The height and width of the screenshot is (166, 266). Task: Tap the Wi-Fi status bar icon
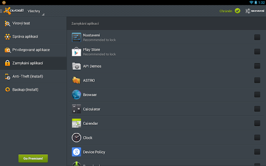(x=251, y=2)
